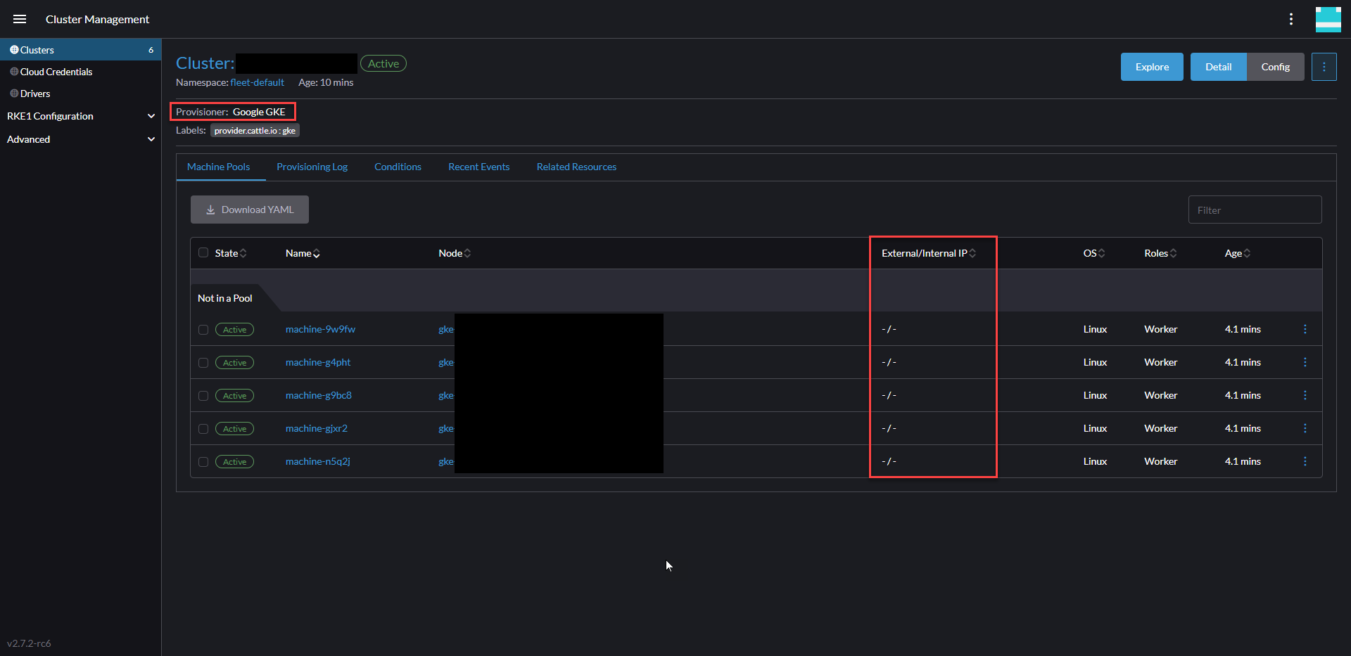Click the globe icon beside Clusters
The width and height of the screenshot is (1351, 656).
[x=13, y=49]
